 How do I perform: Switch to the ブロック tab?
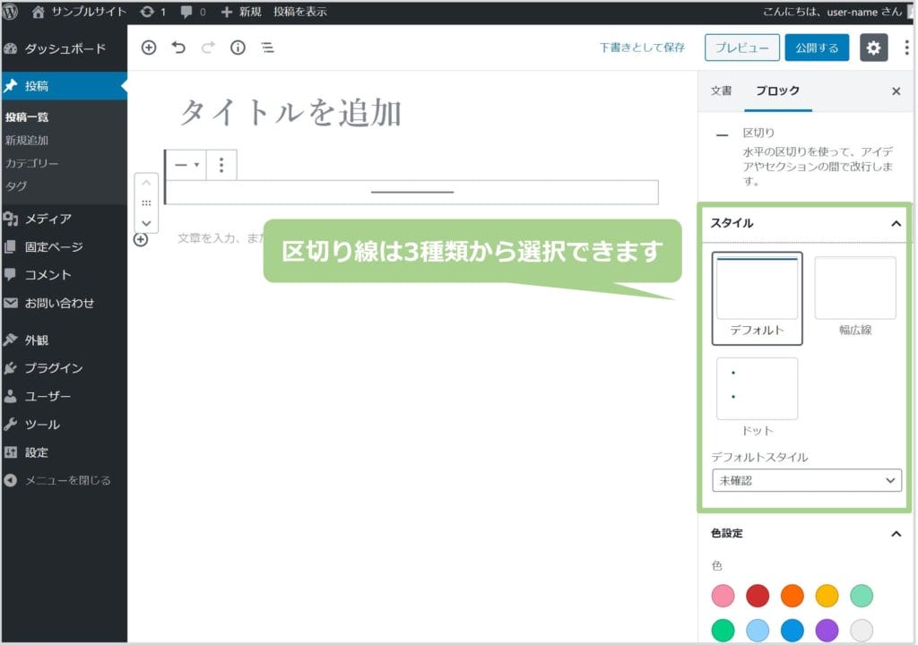(x=777, y=90)
